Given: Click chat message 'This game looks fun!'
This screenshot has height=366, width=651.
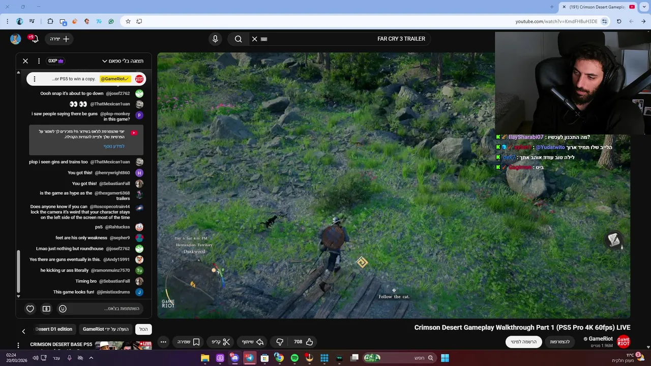Looking at the screenshot, I should click(x=74, y=292).
